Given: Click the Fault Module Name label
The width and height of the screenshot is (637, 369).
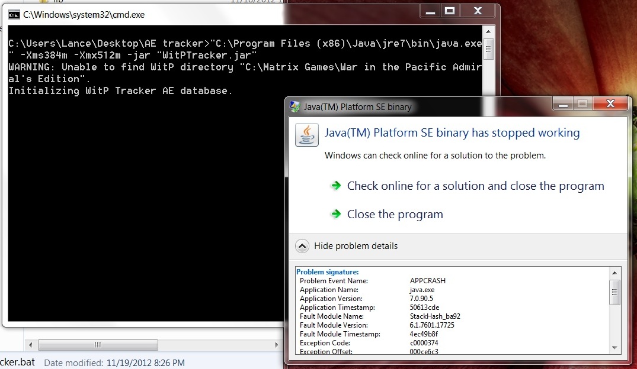Looking at the screenshot, I should click(x=331, y=316).
